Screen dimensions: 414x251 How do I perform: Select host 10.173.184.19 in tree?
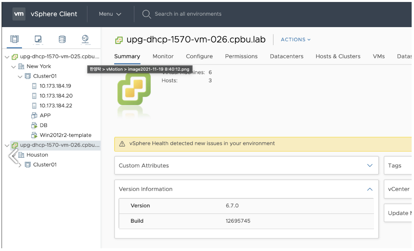[55, 86]
